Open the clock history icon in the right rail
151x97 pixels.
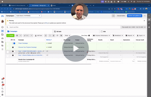[x=149, y=27]
